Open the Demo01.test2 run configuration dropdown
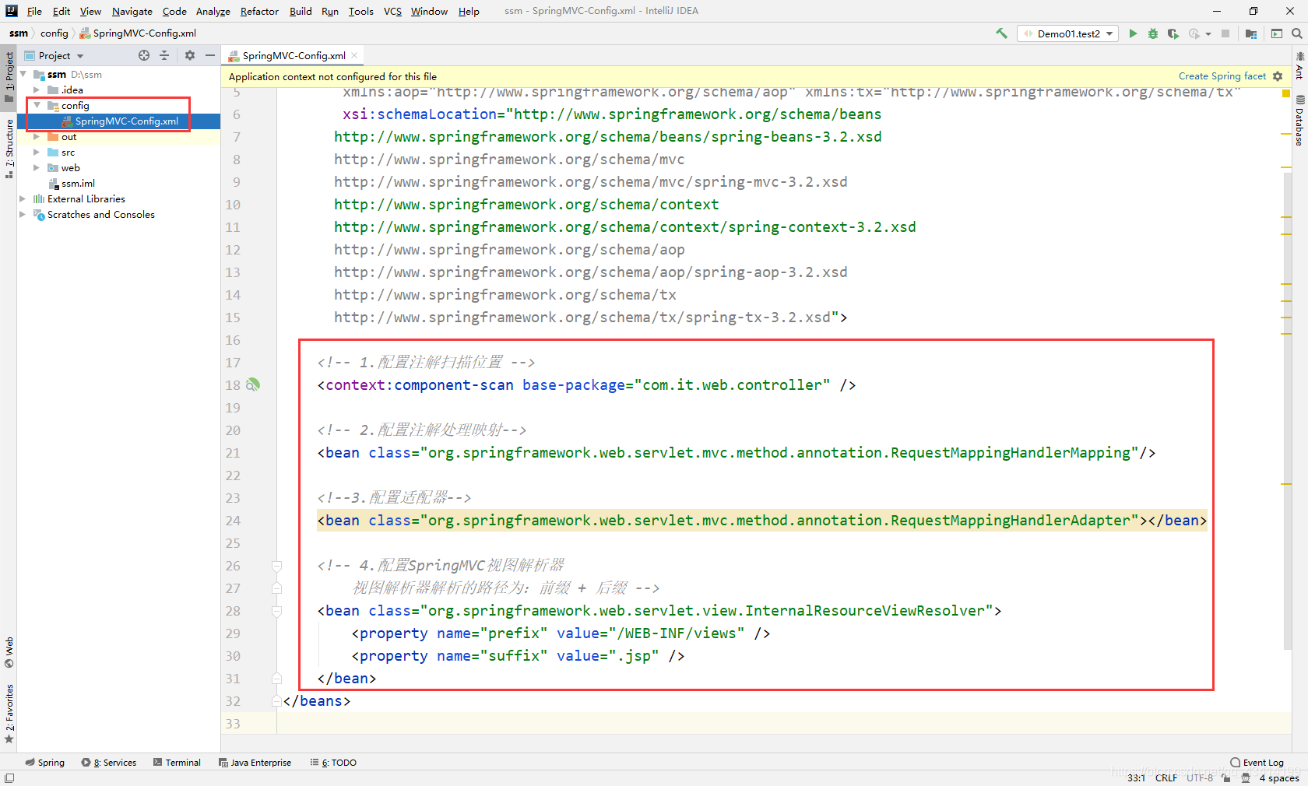1308x786 pixels. 1067,33
